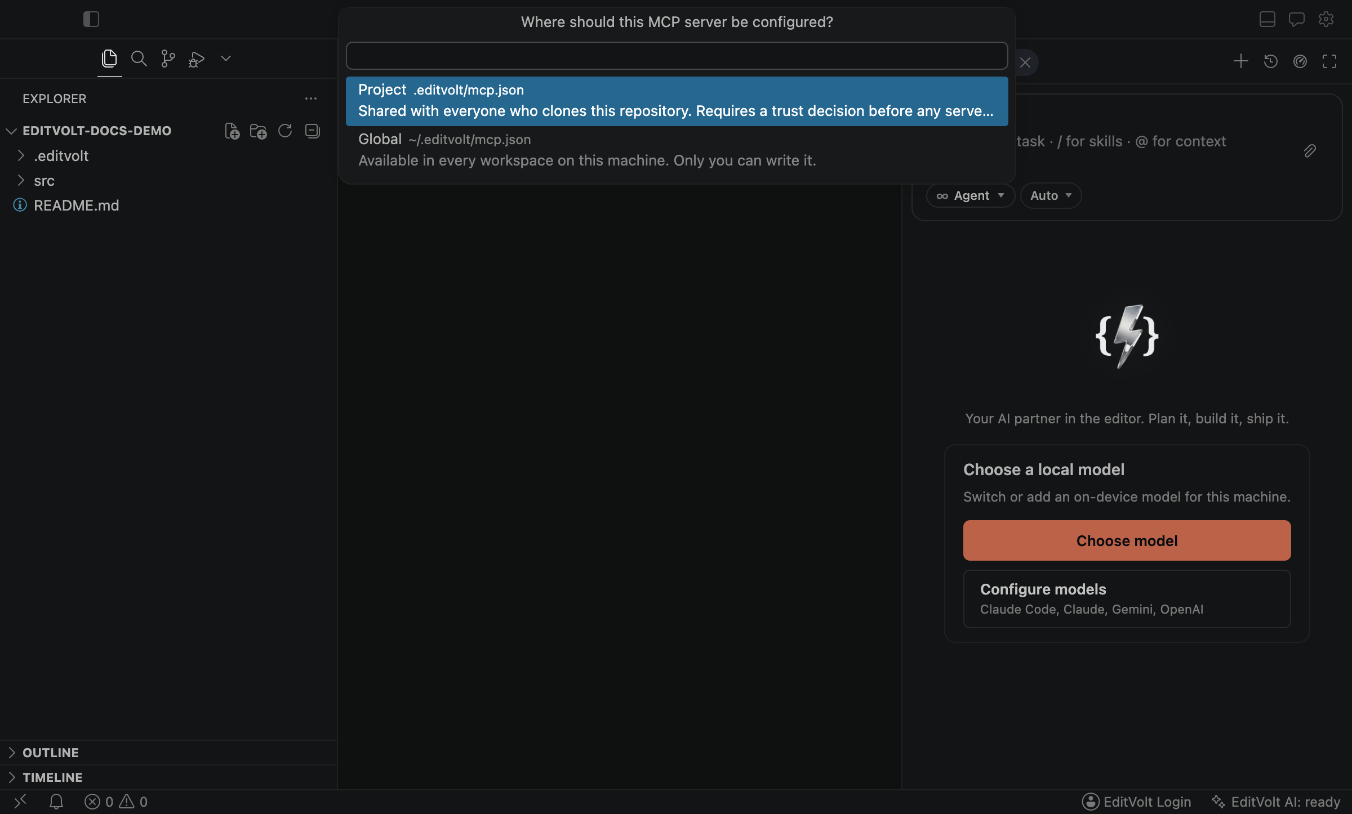The height and width of the screenshot is (814, 1352).
Task: Open the Source Control view
Action: click(x=168, y=59)
